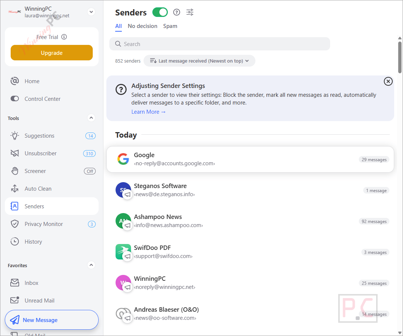The image size is (403, 336).
Task: Click the Search senders field
Action: tap(220, 44)
